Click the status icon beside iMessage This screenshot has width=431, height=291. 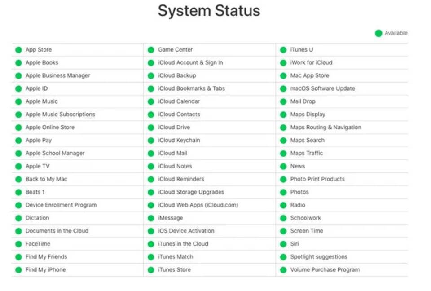pyautogui.click(x=151, y=218)
